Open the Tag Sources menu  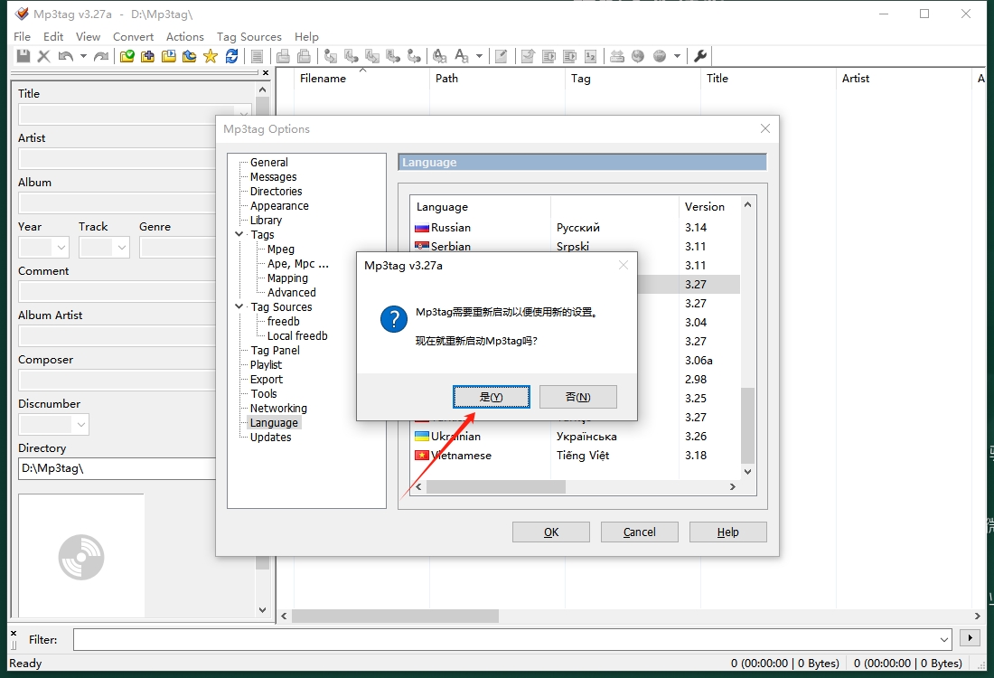(x=249, y=37)
